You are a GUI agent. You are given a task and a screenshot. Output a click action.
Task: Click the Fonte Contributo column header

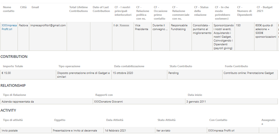point(236,66)
